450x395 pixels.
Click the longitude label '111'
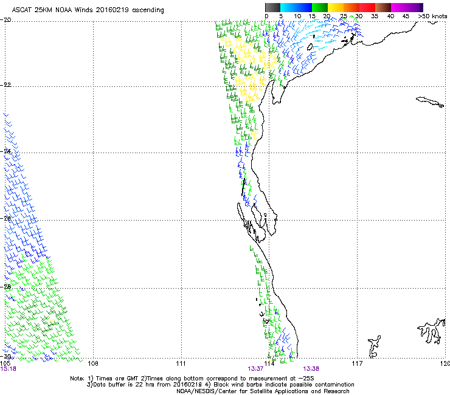click(181, 363)
